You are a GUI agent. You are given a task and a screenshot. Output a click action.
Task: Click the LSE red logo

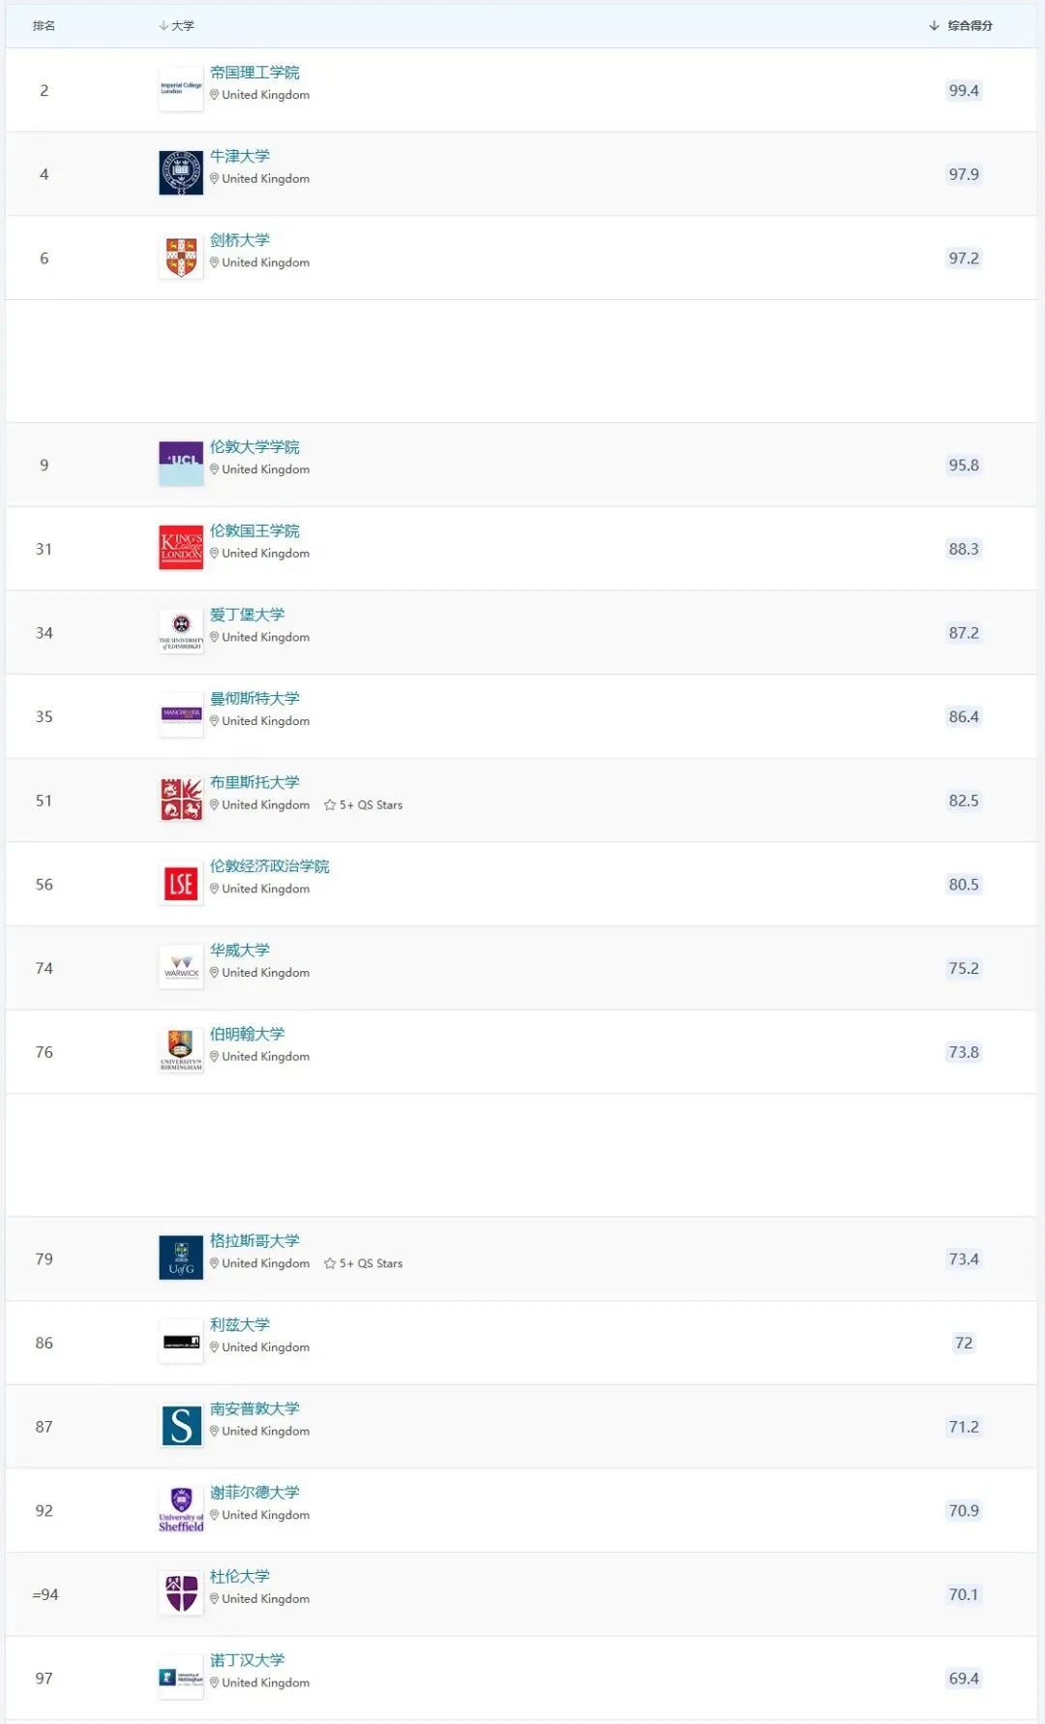coord(181,884)
